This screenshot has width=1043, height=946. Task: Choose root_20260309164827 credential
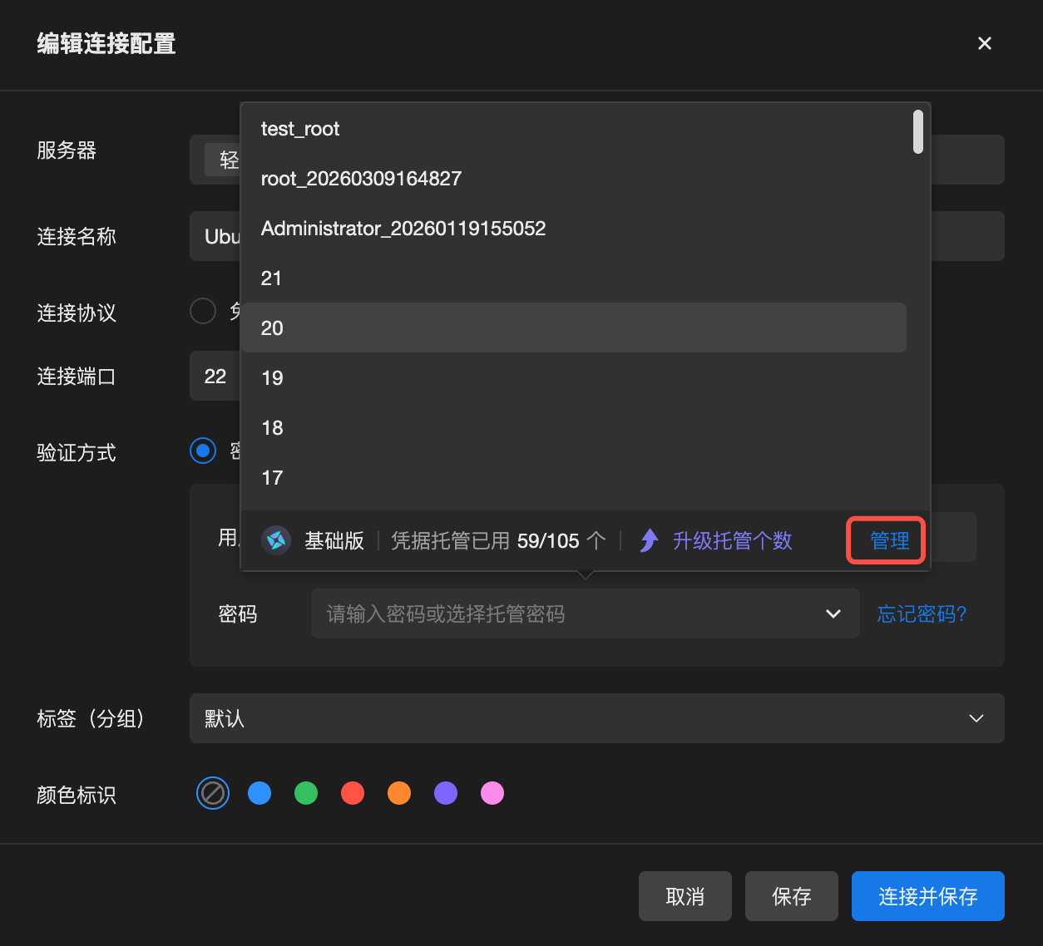[573, 179]
